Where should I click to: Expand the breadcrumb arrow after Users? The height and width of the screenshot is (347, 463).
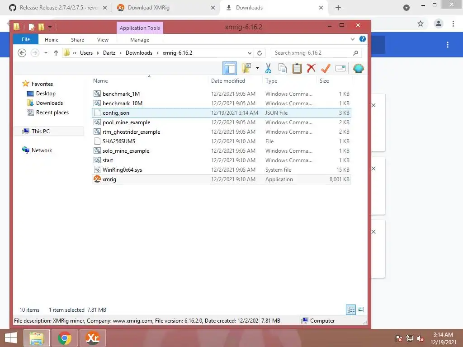tap(98, 53)
